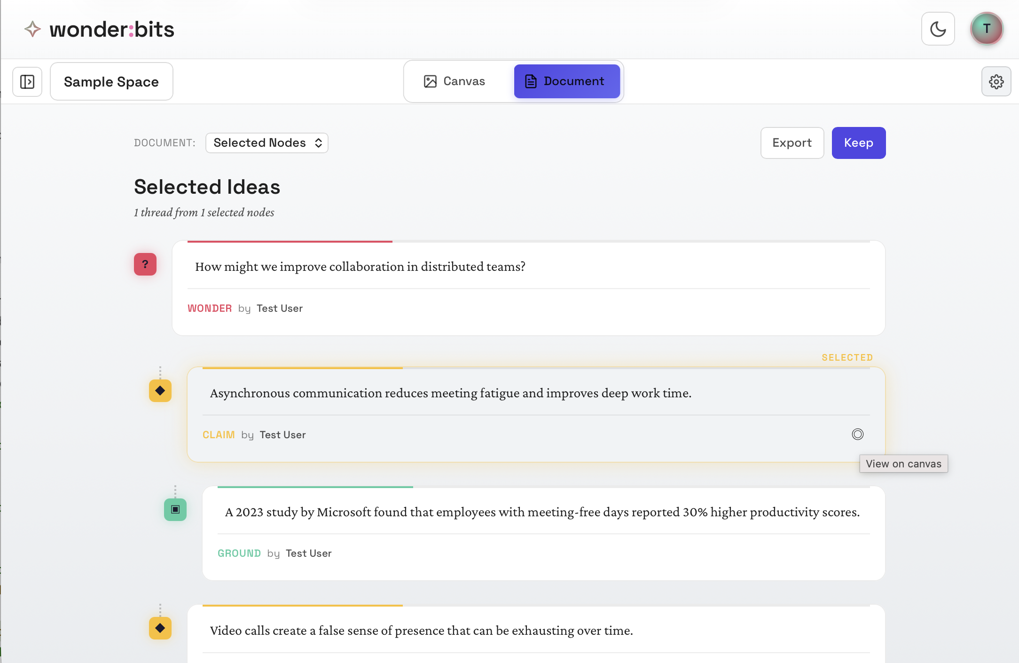Click the Export button
This screenshot has height=663, width=1019.
[792, 143]
